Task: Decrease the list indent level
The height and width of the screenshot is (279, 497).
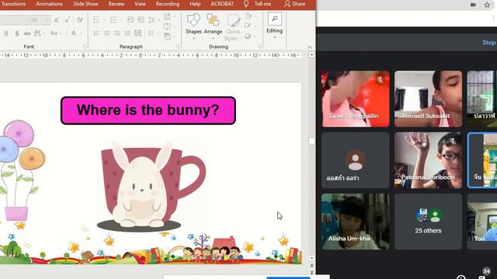Action: point(130,20)
